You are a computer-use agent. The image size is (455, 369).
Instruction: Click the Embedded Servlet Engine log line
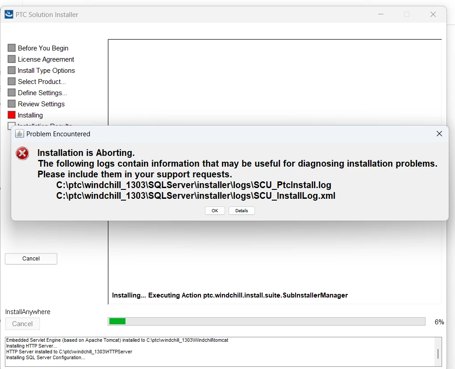point(117,340)
